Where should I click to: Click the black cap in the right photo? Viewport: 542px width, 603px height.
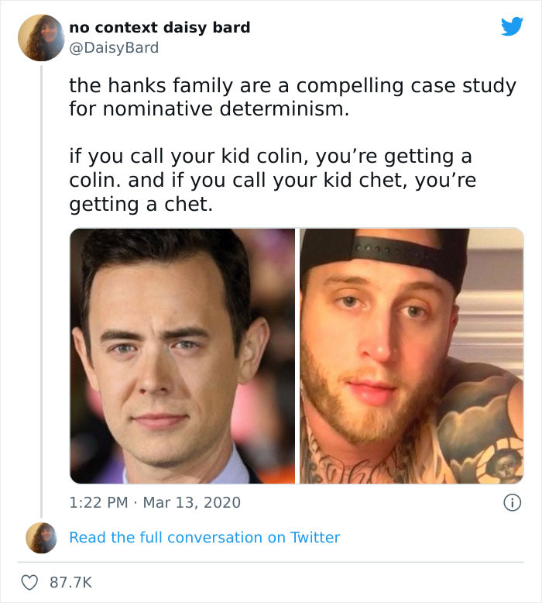pyautogui.click(x=387, y=250)
